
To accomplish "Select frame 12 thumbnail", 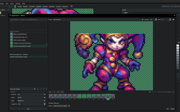I will click(x=103, y=96).
